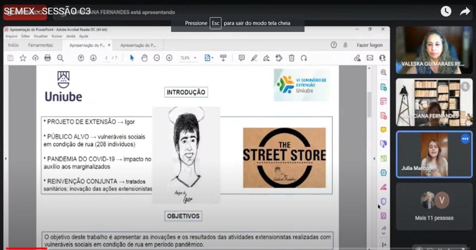Click the stamp tool icon

(x=279, y=58)
